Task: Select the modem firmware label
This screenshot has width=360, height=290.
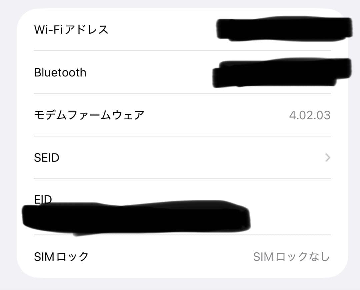Action: 90,115
